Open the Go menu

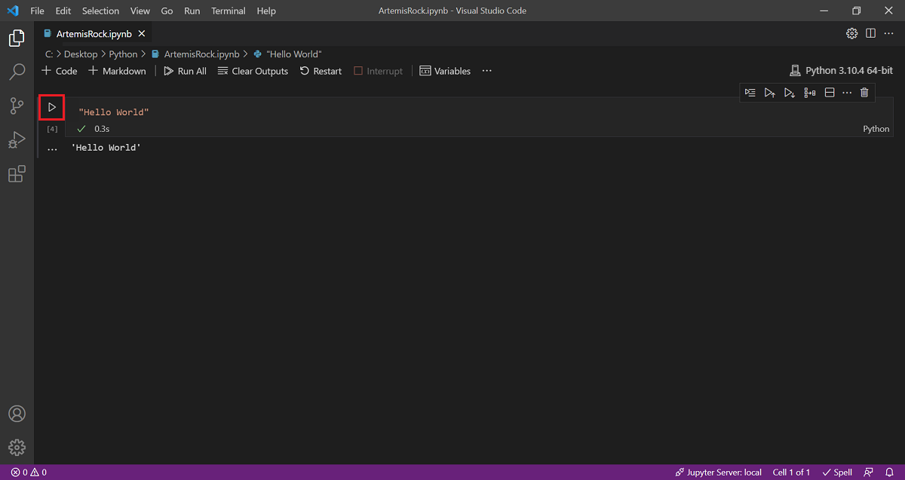point(167,11)
